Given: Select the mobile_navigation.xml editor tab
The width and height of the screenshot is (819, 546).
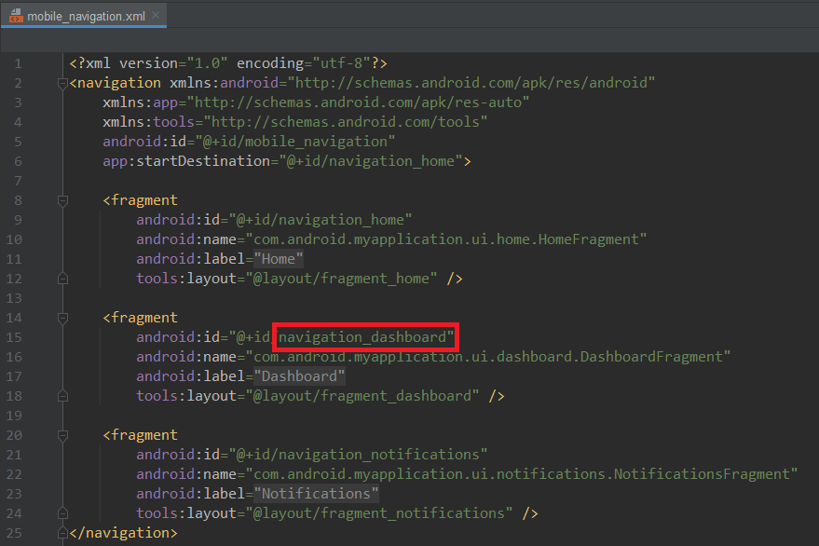Looking at the screenshot, I should [x=84, y=16].
